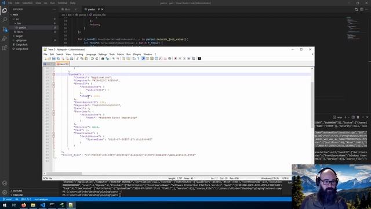Viewport: 371px width, 209px height.
Task: Click Notepad++ horizontal scrollbar thumb
Action: 64,174
